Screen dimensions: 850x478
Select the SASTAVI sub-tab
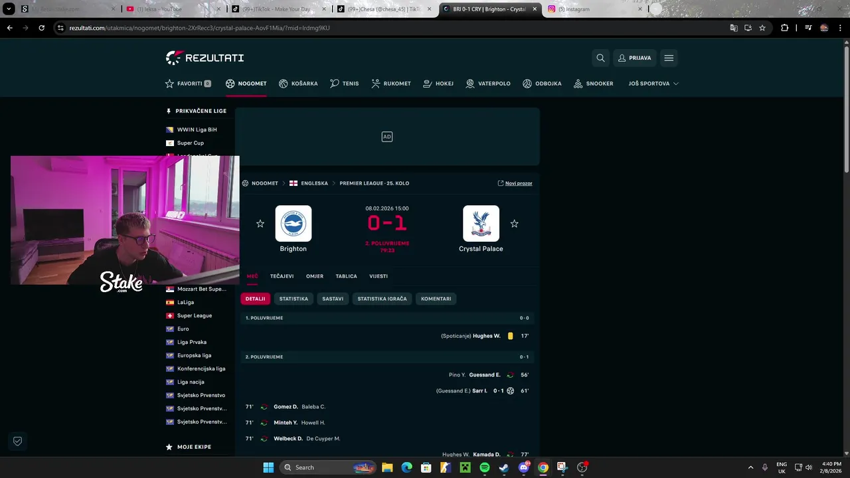pyautogui.click(x=333, y=299)
